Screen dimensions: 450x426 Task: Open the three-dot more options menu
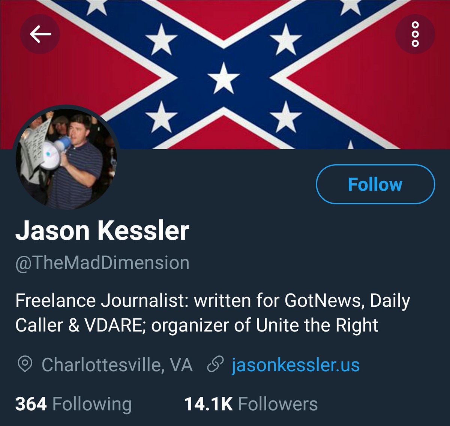[415, 35]
